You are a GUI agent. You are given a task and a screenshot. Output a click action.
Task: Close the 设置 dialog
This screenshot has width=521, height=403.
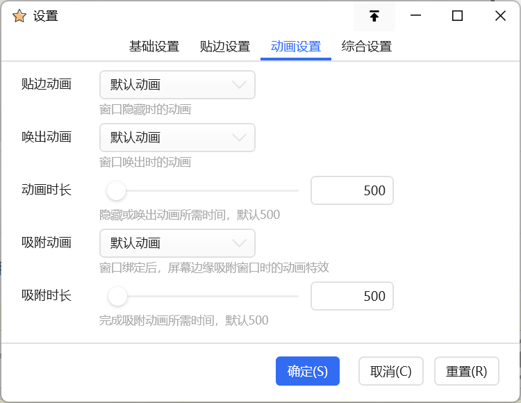click(500, 16)
